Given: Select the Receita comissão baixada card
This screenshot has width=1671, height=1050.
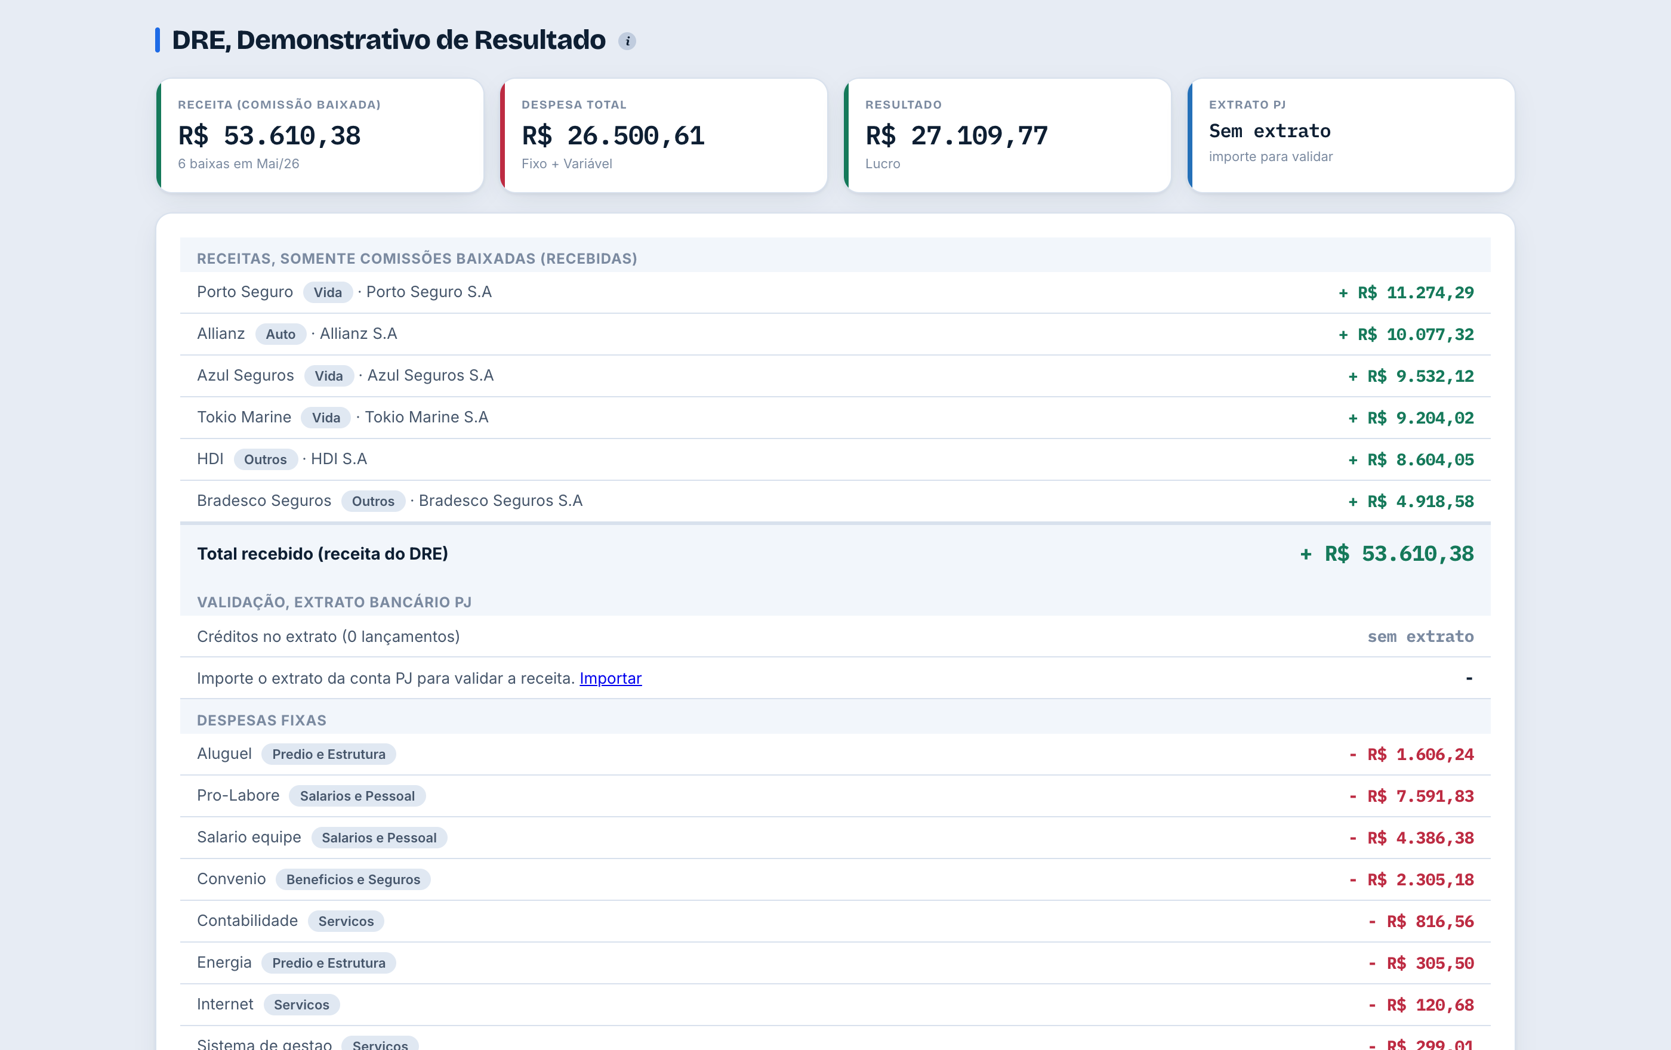Looking at the screenshot, I should [320, 135].
